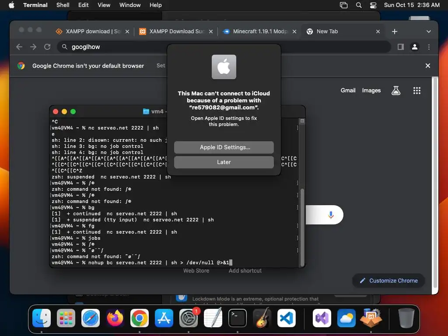448x336 pixels.
Task: Switch to XAMPP download tab
Action: pos(93,31)
